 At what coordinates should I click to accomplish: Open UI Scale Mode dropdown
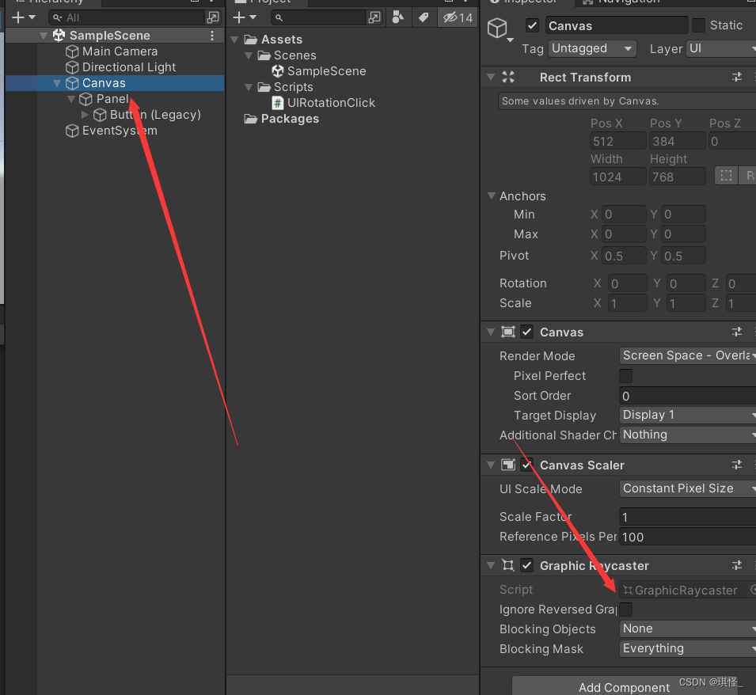click(688, 488)
